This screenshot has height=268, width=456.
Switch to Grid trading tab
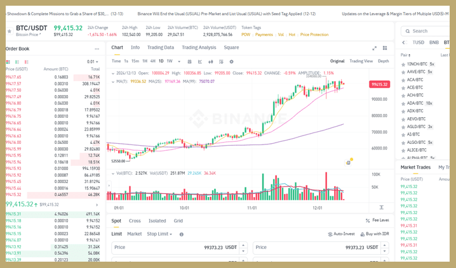point(178,221)
